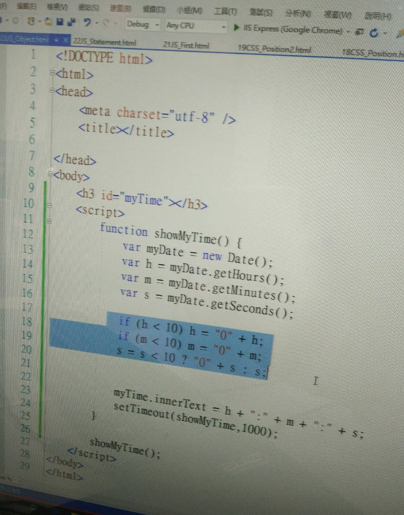Image resolution: width=404 pixels, height=515 pixels.
Task: Switch to the 21JS_First.html tab
Action: (186, 45)
